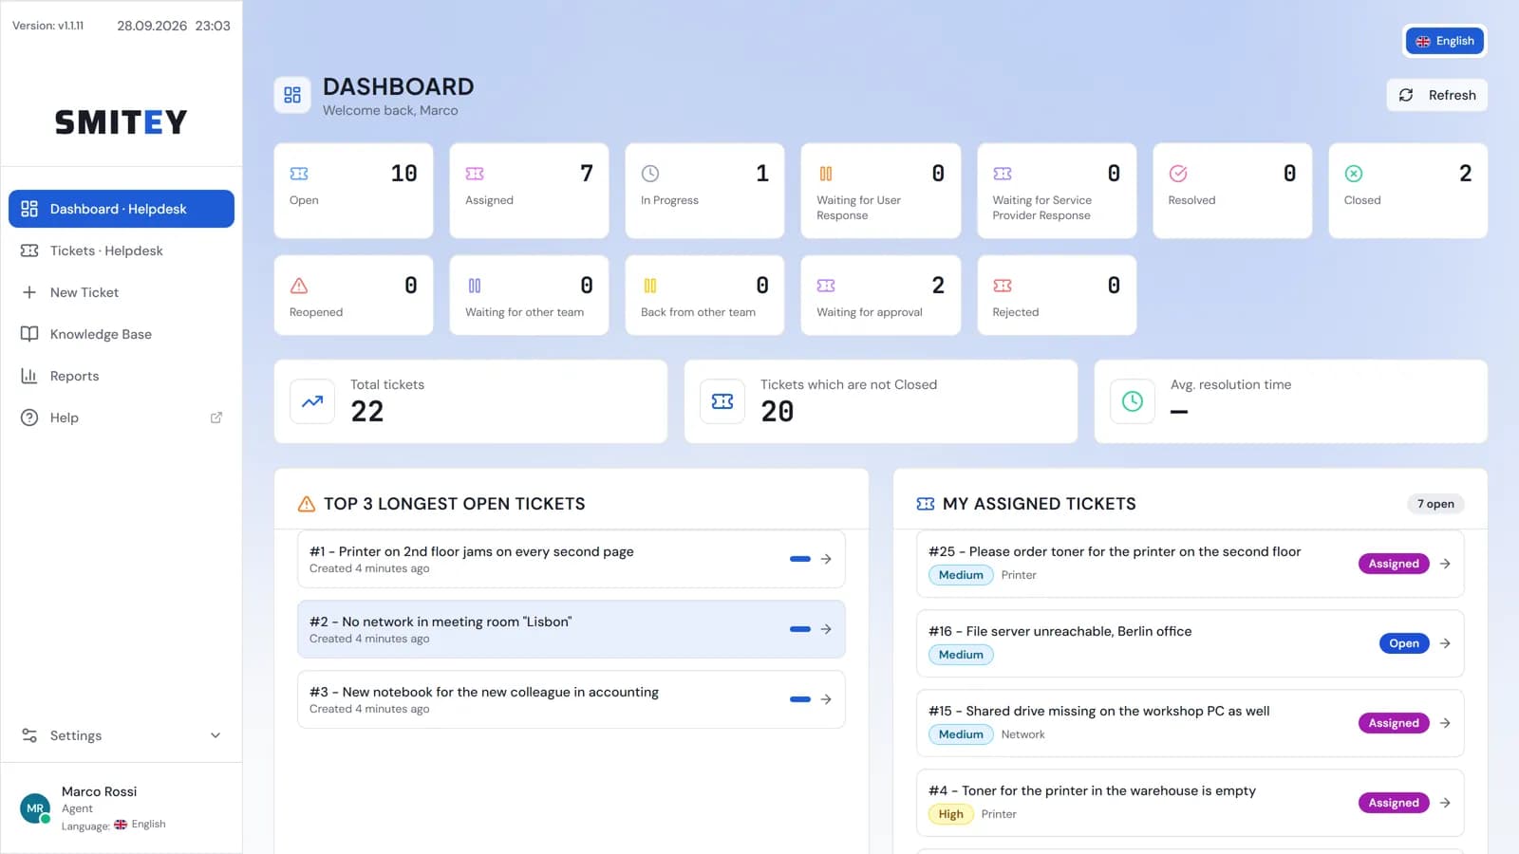Click the Total tickets value 22
The height and width of the screenshot is (854, 1519).
click(x=367, y=411)
